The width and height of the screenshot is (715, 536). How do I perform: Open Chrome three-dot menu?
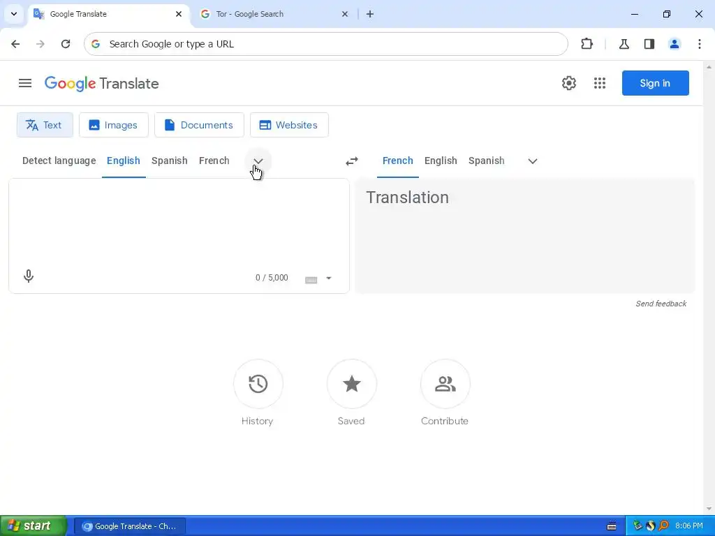(699, 44)
